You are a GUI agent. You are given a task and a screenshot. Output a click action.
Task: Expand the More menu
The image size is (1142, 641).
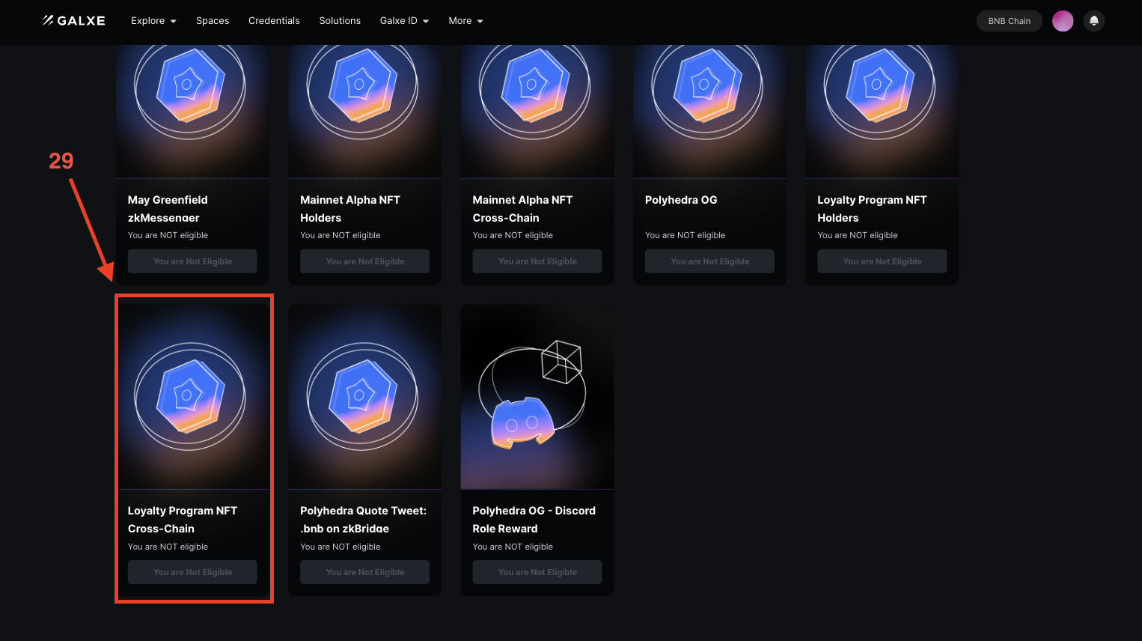(x=465, y=20)
